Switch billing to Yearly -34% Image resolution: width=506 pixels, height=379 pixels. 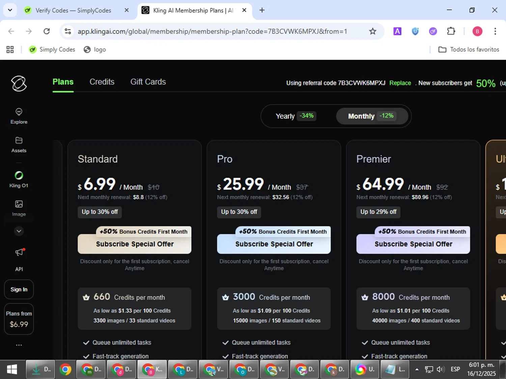click(295, 116)
